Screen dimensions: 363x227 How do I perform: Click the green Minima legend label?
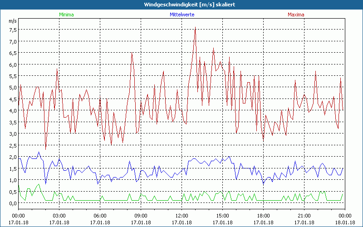66,15
